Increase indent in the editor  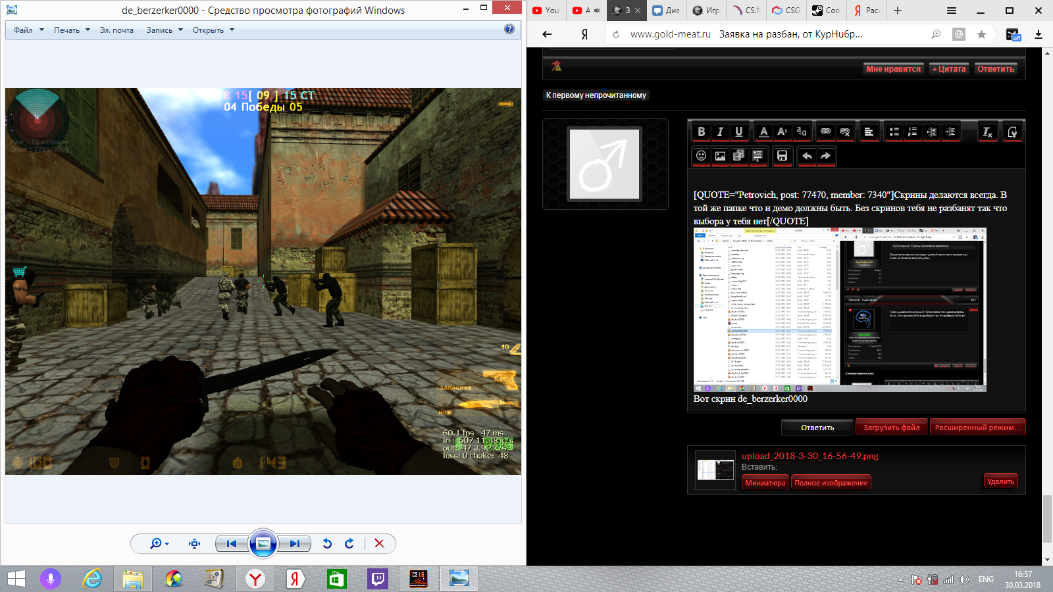pos(950,132)
